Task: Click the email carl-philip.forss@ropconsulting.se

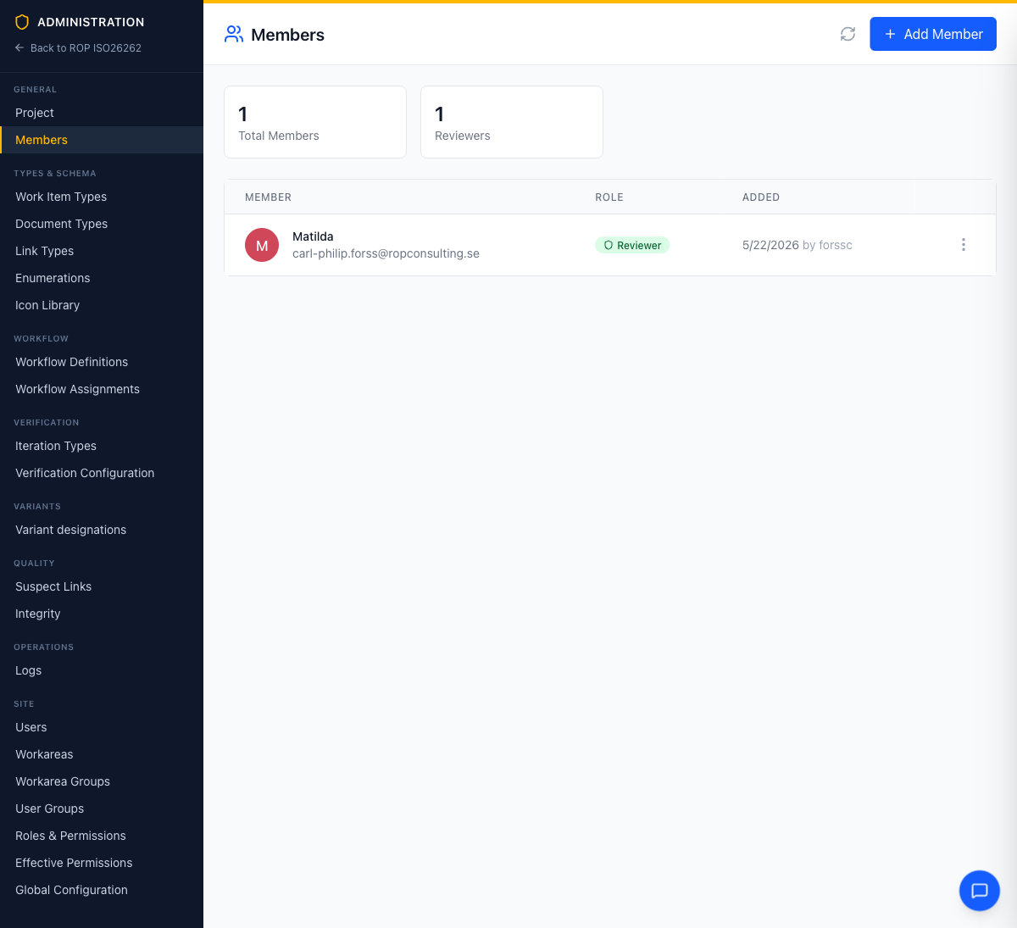Action: pos(386,253)
